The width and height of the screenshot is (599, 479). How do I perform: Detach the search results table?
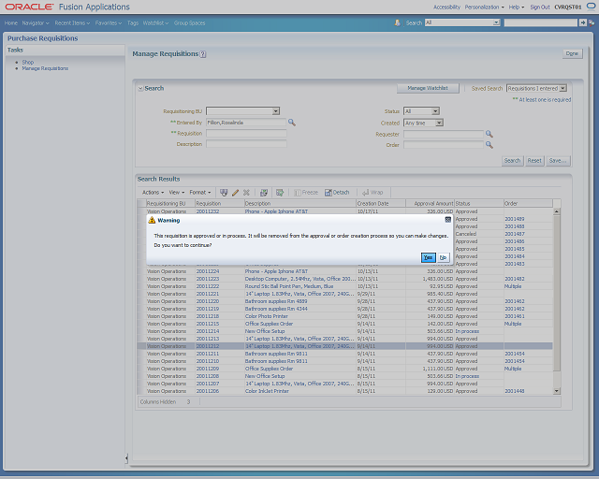[337, 193]
